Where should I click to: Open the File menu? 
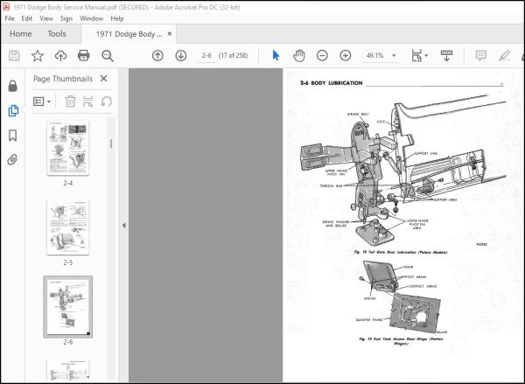click(10, 18)
